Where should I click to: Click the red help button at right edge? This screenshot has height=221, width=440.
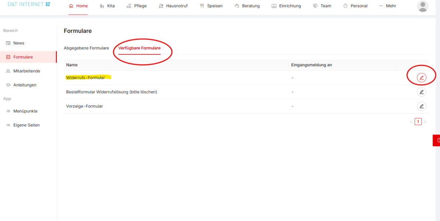[436, 140]
